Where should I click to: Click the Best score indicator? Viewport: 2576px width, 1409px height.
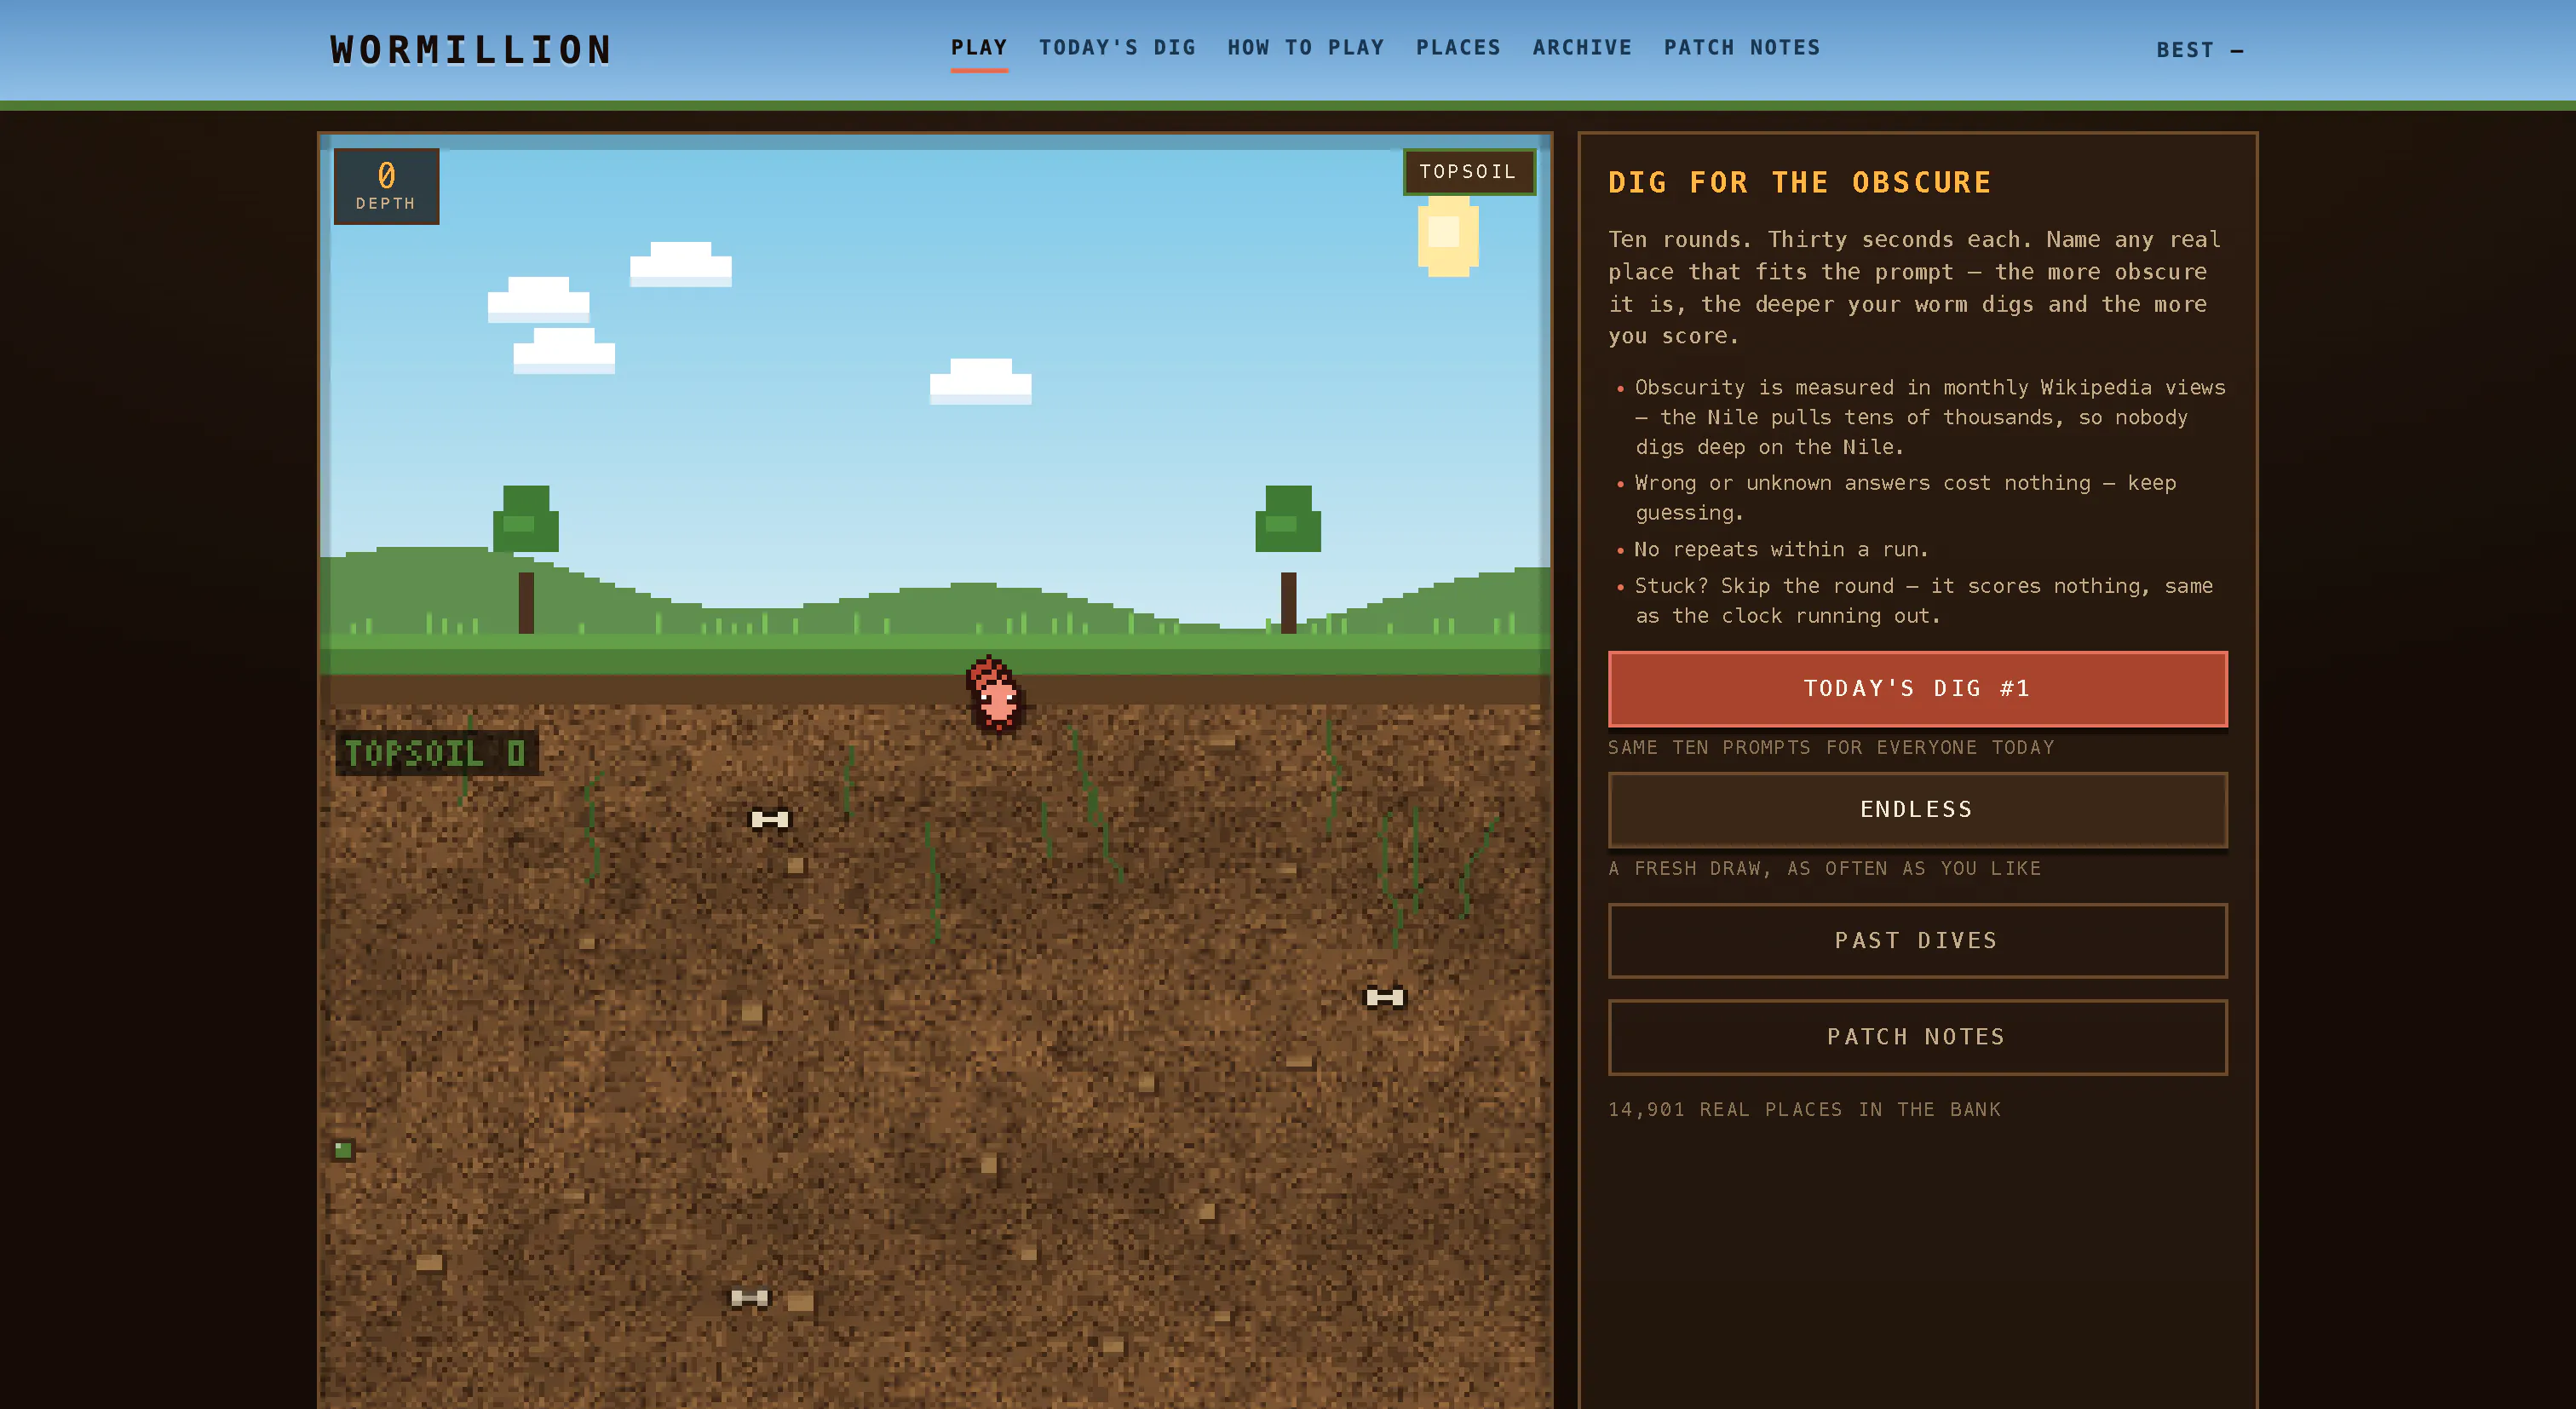click(2200, 50)
